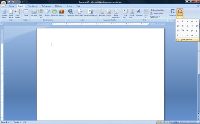The height and width of the screenshot is (124, 200).
Task: Collapse the Symbol dropdown button
Action: coord(180,14)
